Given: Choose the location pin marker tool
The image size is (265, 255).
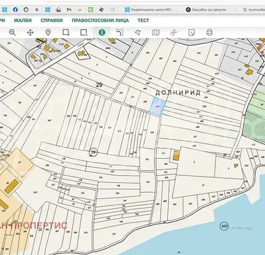Looking at the screenshot, I should coord(48,33).
